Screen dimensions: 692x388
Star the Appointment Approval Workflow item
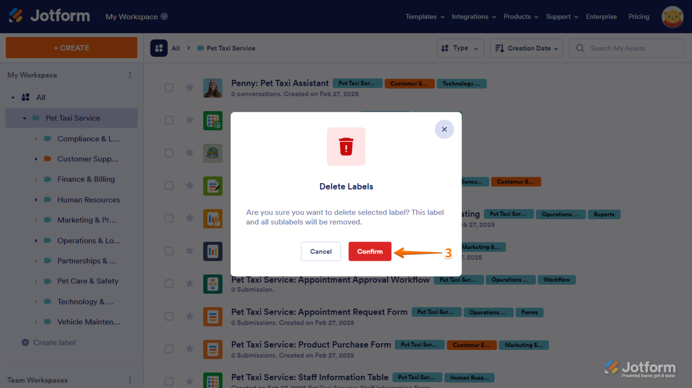pyautogui.click(x=190, y=283)
